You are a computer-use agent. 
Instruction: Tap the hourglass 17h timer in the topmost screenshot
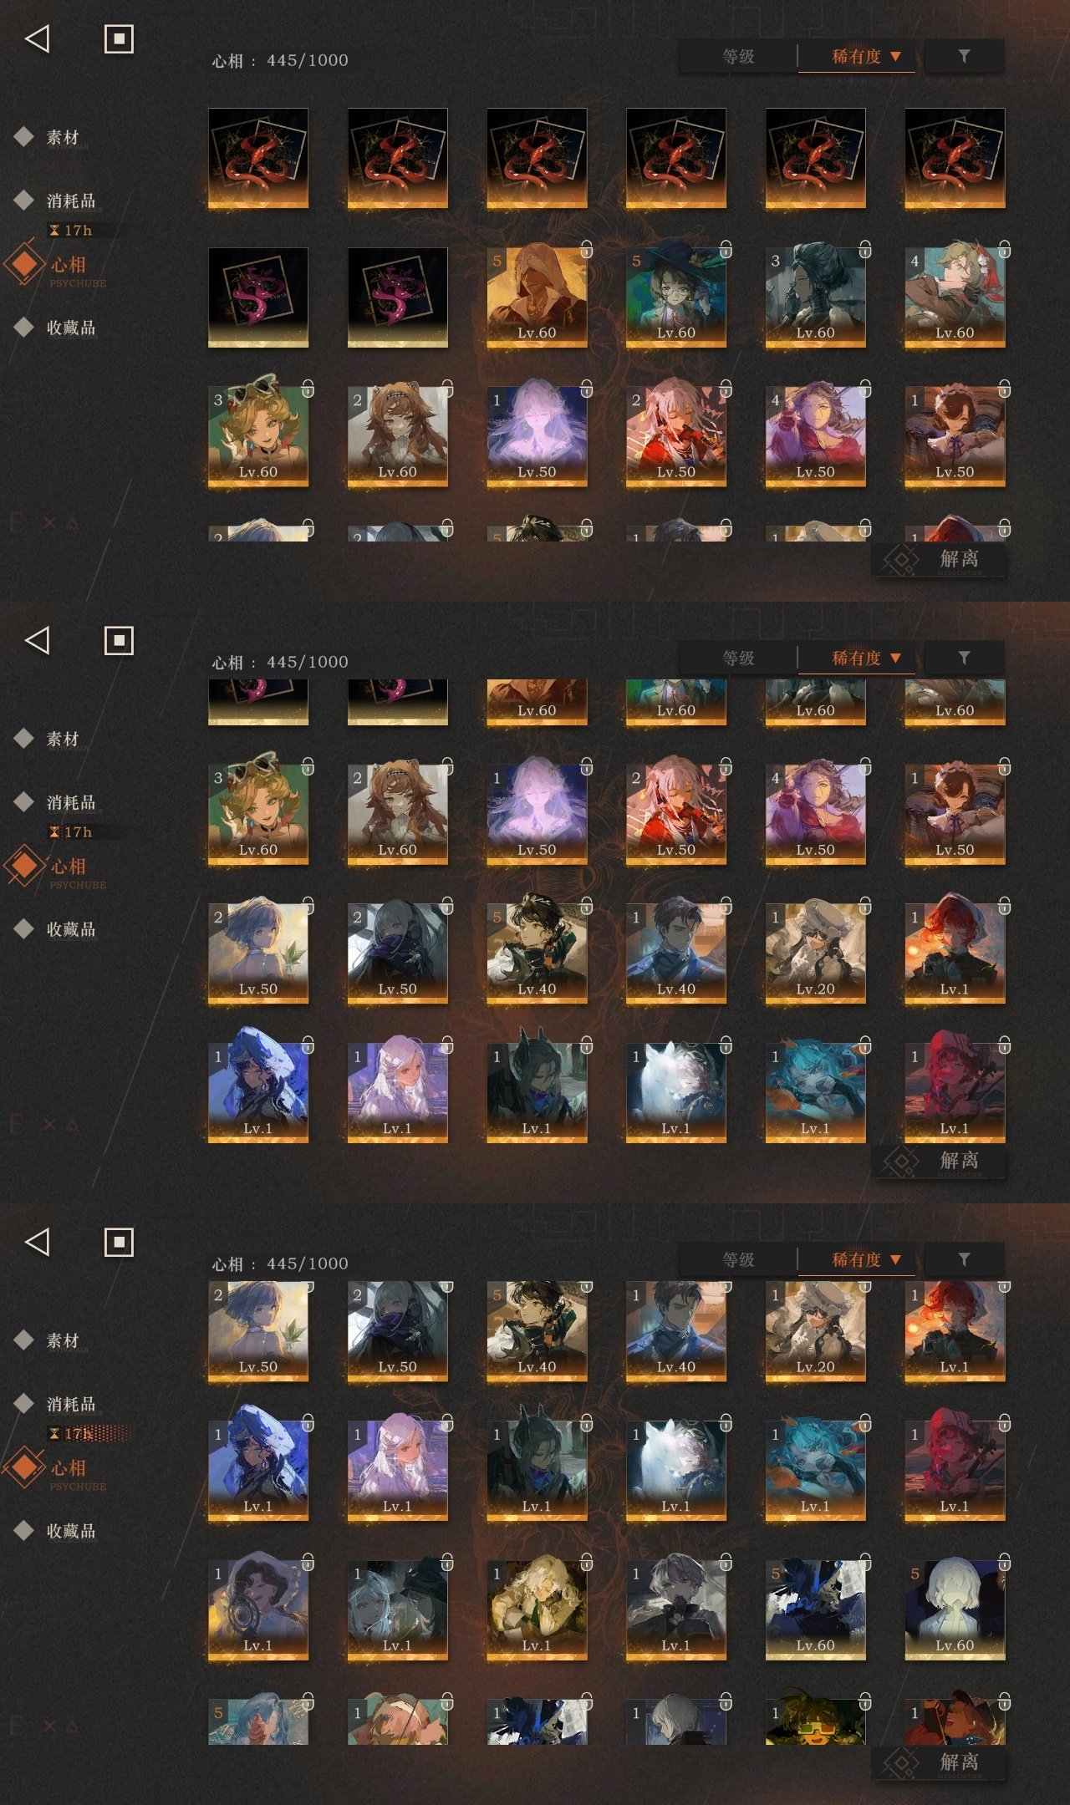click(x=71, y=230)
